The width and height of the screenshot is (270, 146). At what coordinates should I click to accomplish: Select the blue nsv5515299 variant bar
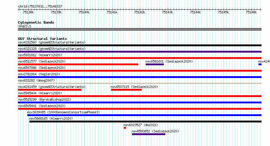pyautogui.click(x=140, y=102)
